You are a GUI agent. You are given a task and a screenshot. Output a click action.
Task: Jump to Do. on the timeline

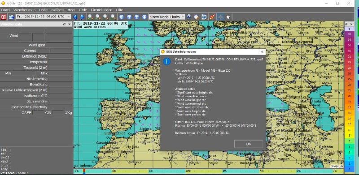[298, 171]
